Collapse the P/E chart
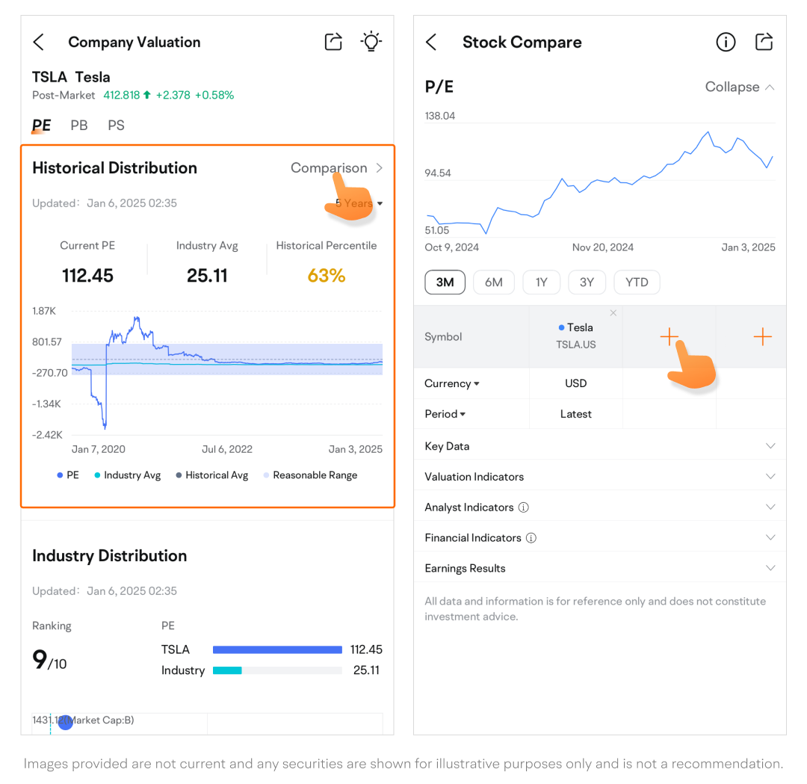This screenshot has height=784, width=807. 739,87
